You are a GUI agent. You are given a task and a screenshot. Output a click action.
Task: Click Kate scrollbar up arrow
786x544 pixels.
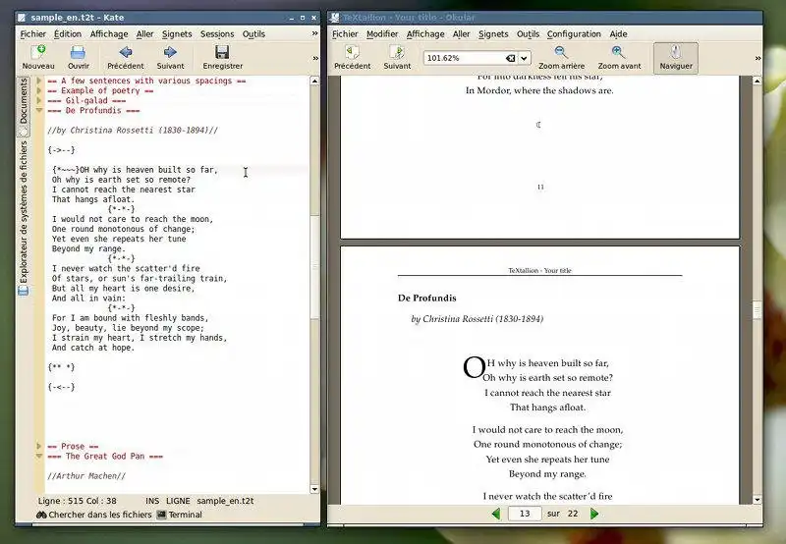[314, 81]
